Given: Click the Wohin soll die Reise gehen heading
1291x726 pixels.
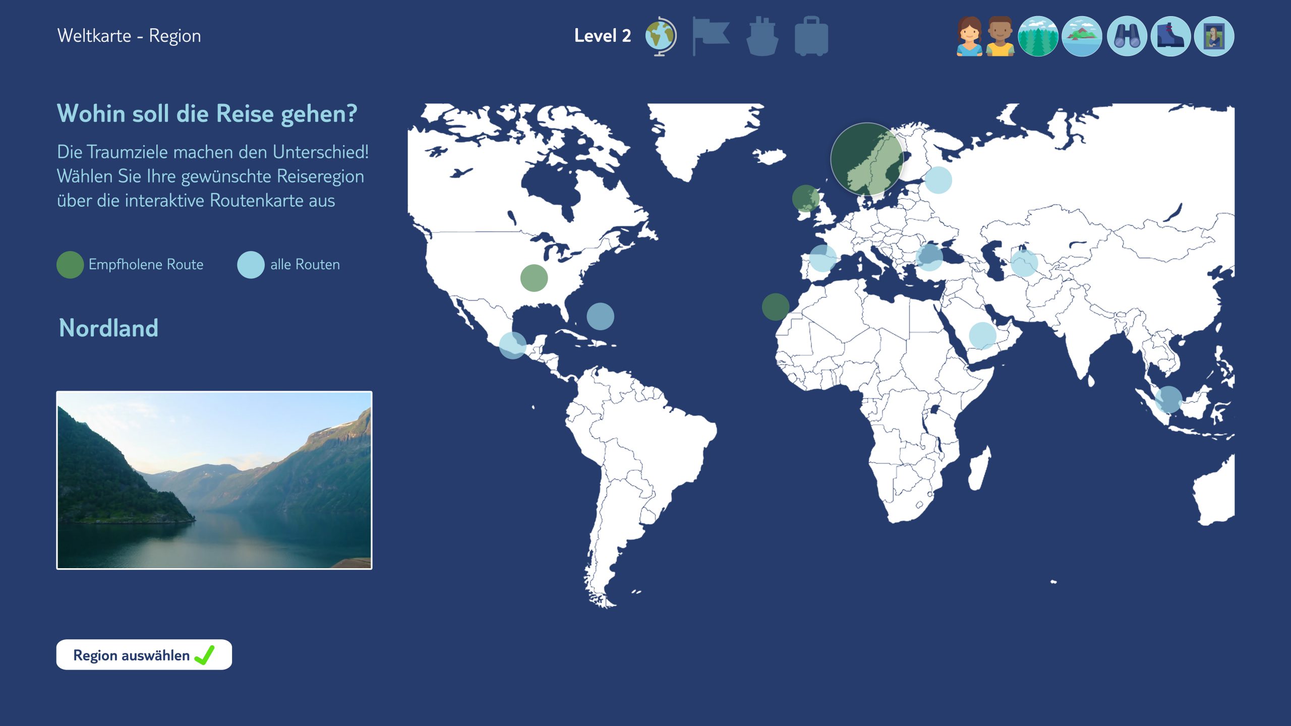Looking at the screenshot, I should [207, 114].
